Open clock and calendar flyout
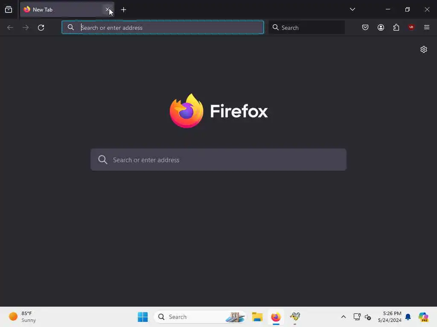The height and width of the screenshot is (327, 437). [390, 317]
